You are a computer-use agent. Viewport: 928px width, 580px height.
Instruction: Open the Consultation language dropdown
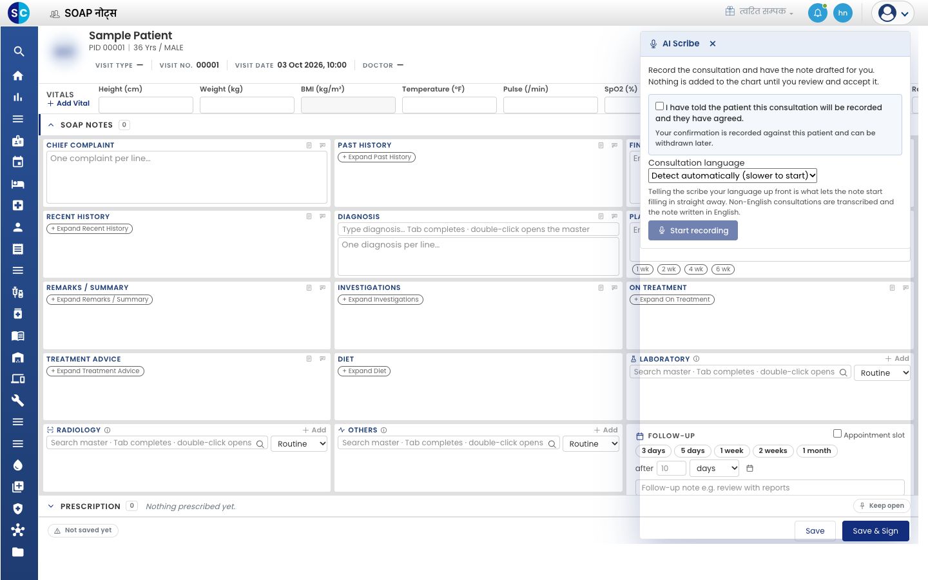click(x=733, y=175)
